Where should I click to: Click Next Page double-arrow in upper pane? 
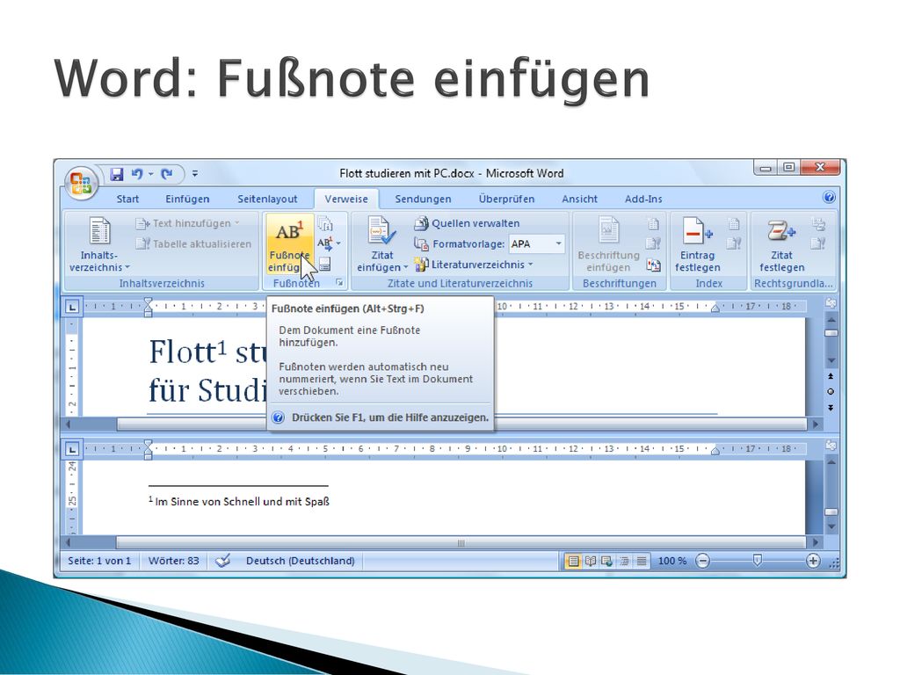coord(831,408)
